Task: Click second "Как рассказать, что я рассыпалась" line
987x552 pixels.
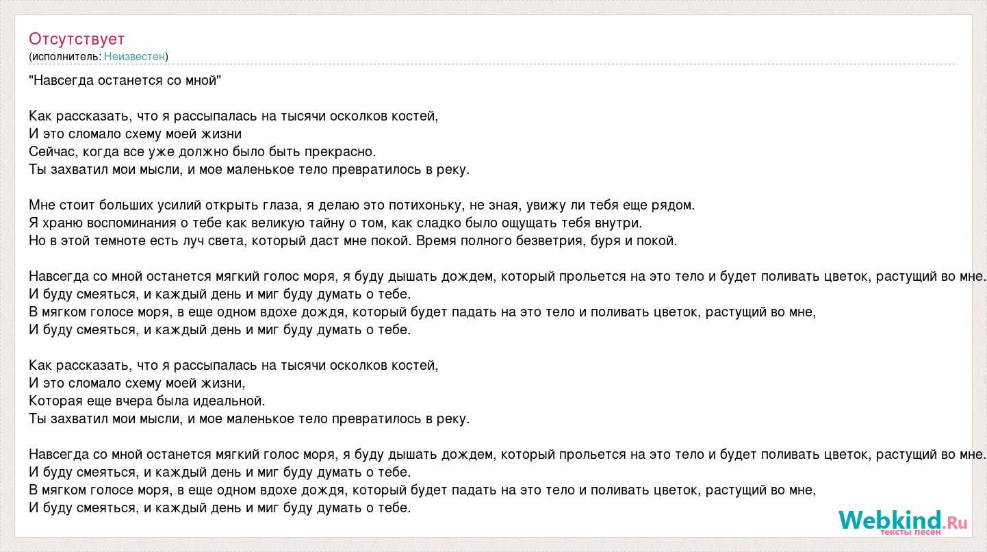Action: point(233,365)
